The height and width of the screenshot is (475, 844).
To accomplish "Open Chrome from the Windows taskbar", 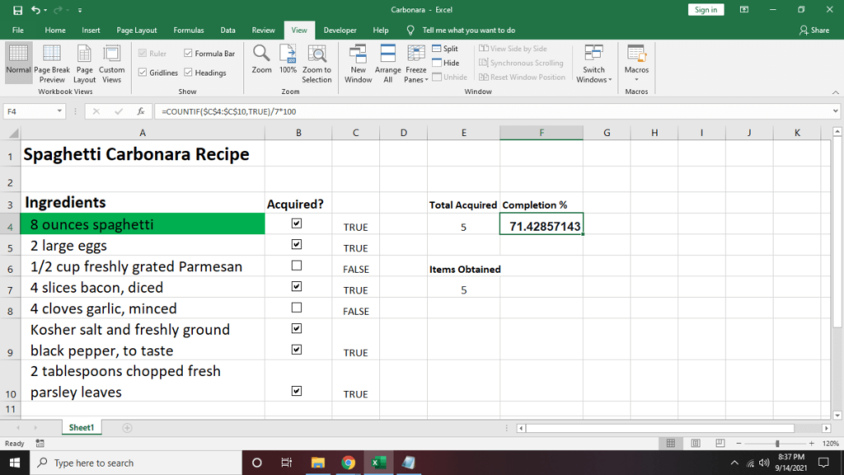I will (348, 463).
